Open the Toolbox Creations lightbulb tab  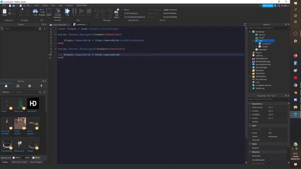click(x=41, y=86)
